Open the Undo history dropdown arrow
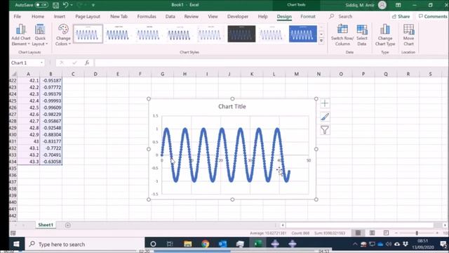Viewport: 449px width, 253px height. coord(72,5)
